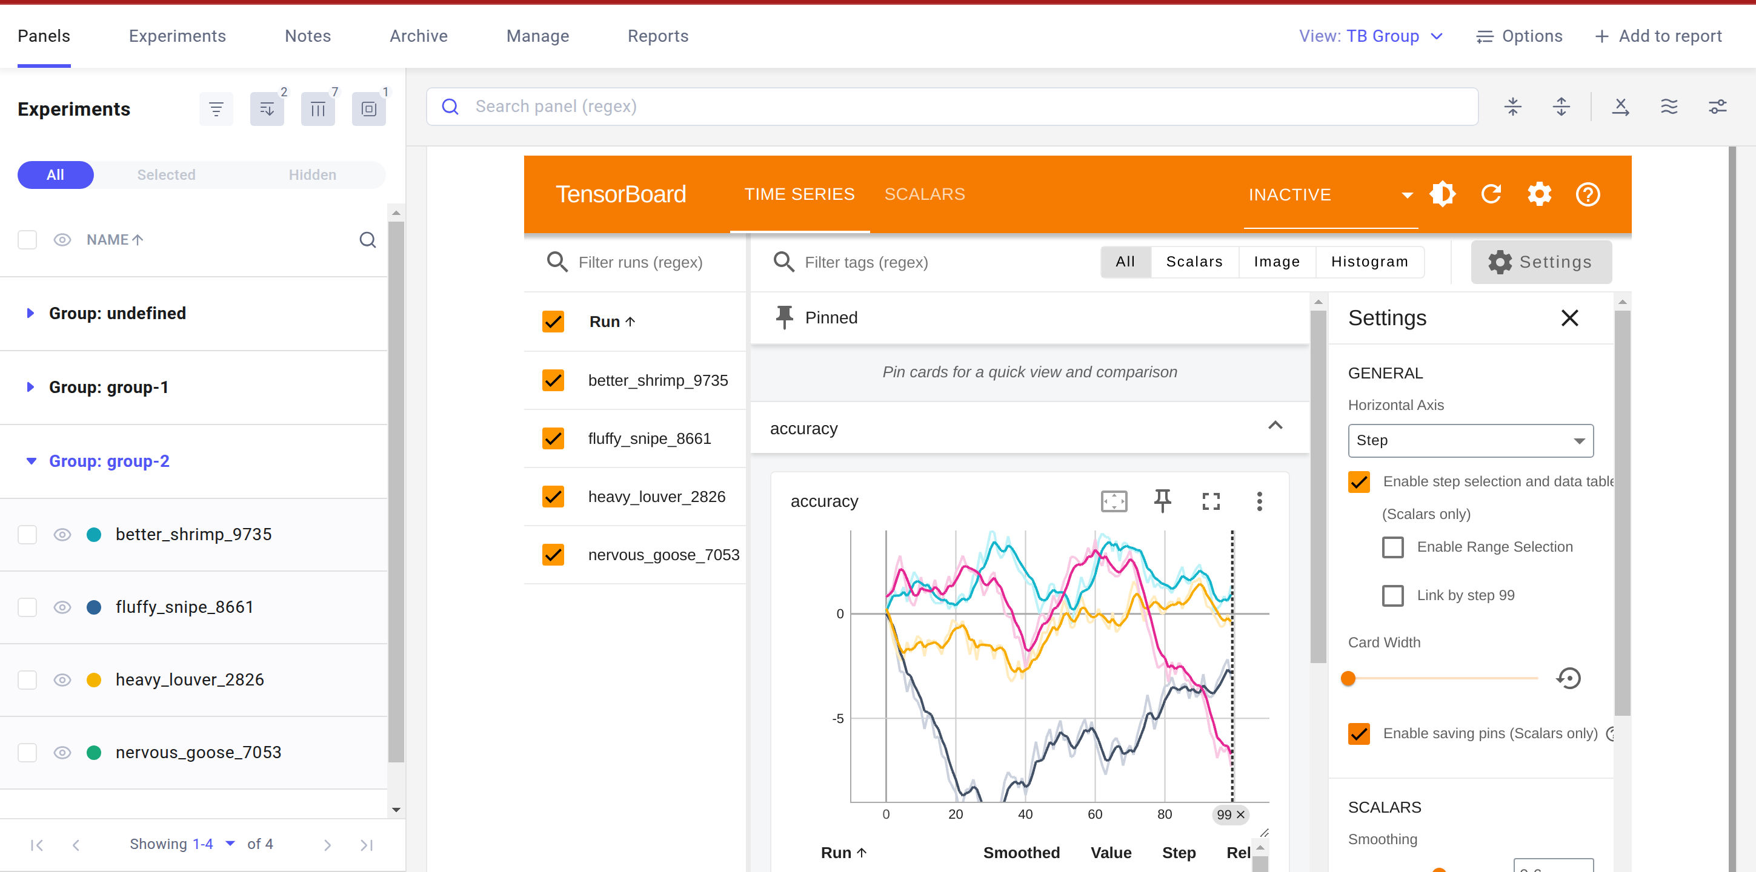Open the Reports tab

[x=657, y=36]
